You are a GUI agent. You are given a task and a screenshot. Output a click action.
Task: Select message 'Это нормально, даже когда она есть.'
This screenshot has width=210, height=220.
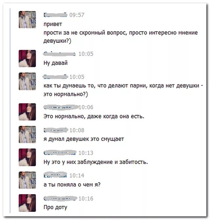pyautogui.click(x=94, y=116)
